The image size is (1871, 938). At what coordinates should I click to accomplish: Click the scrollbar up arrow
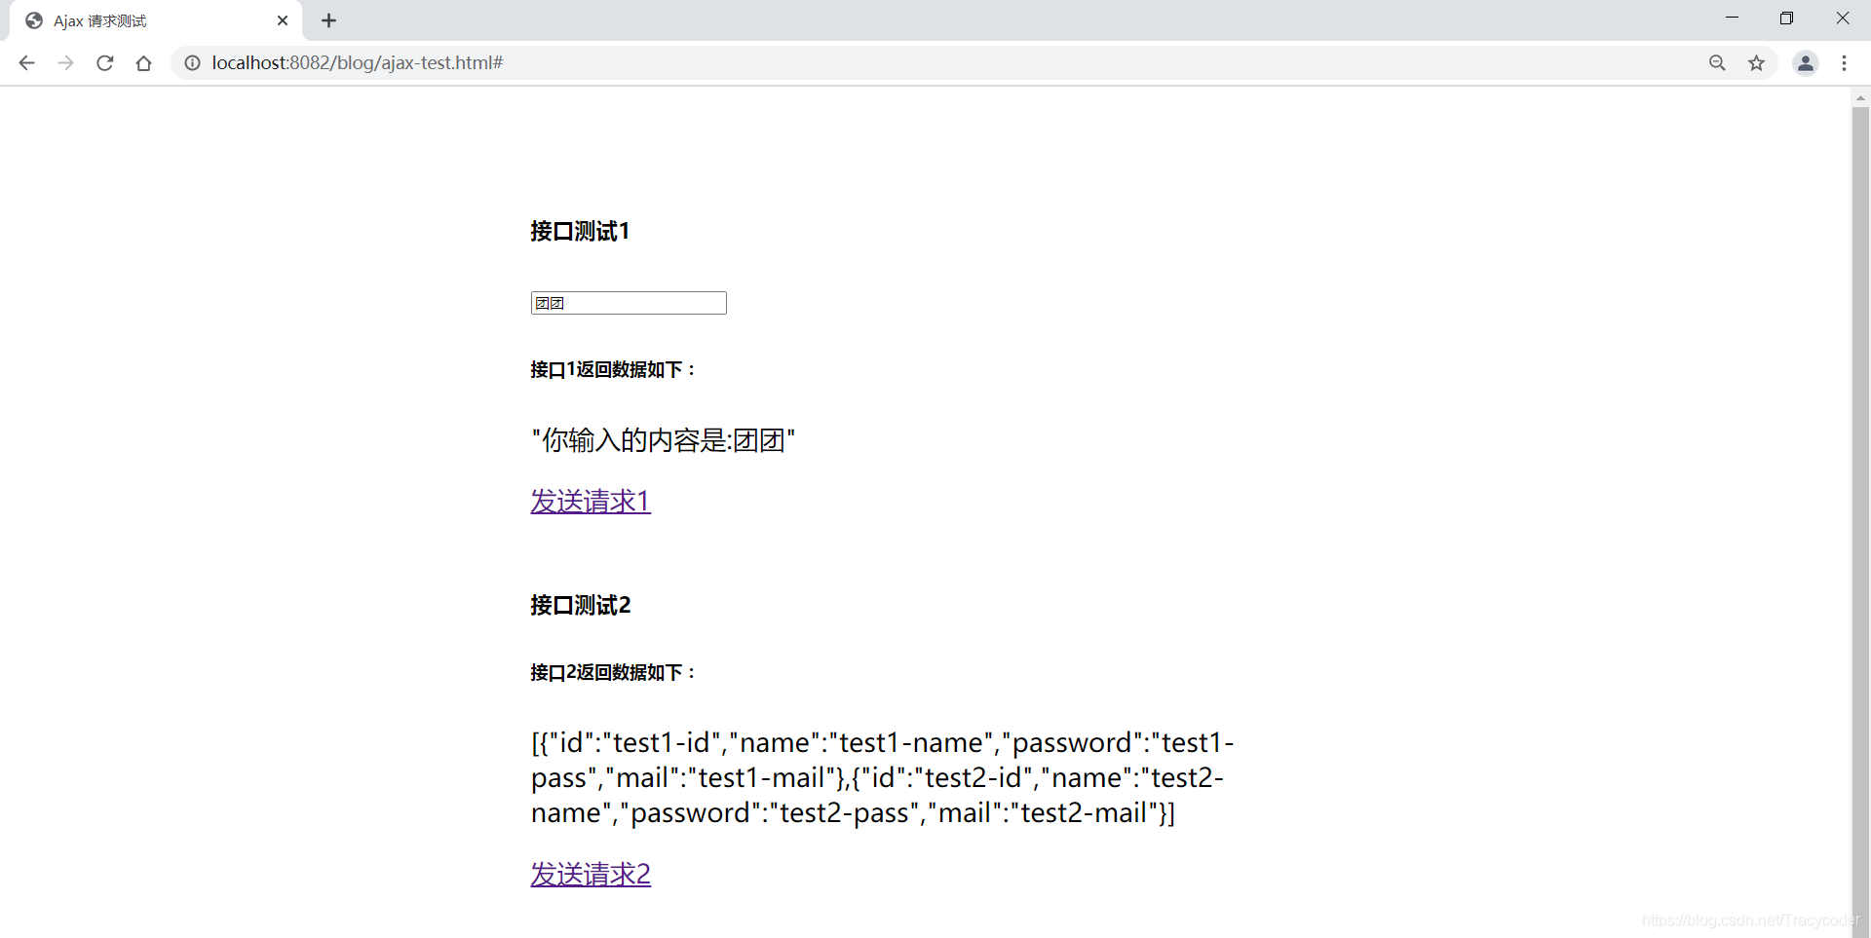point(1860,97)
